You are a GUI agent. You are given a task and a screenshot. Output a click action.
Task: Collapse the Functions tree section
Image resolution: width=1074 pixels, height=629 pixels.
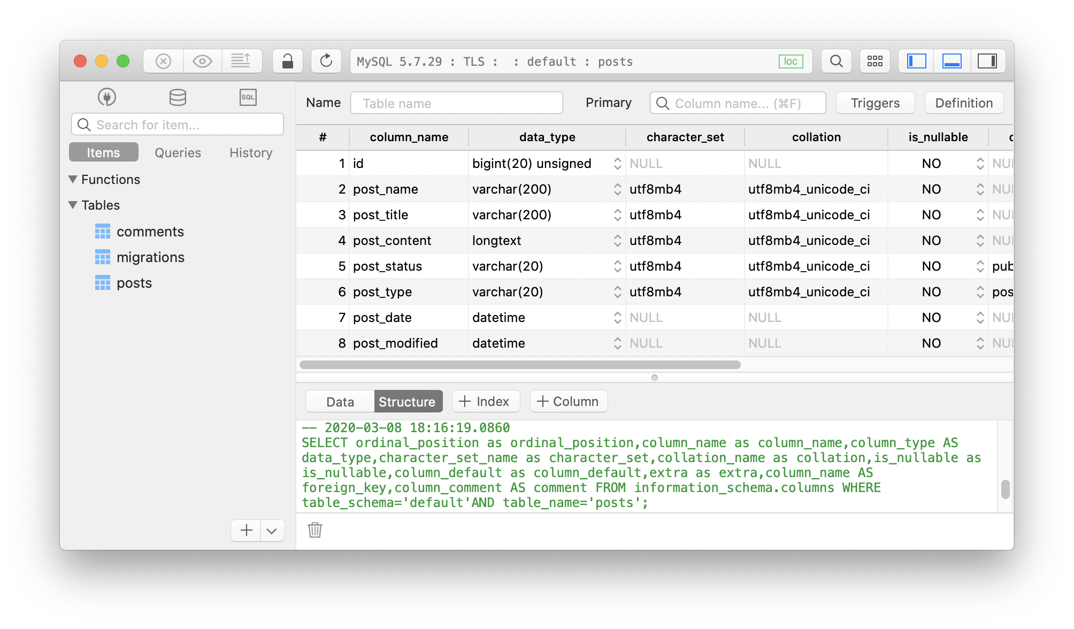pos(73,179)
